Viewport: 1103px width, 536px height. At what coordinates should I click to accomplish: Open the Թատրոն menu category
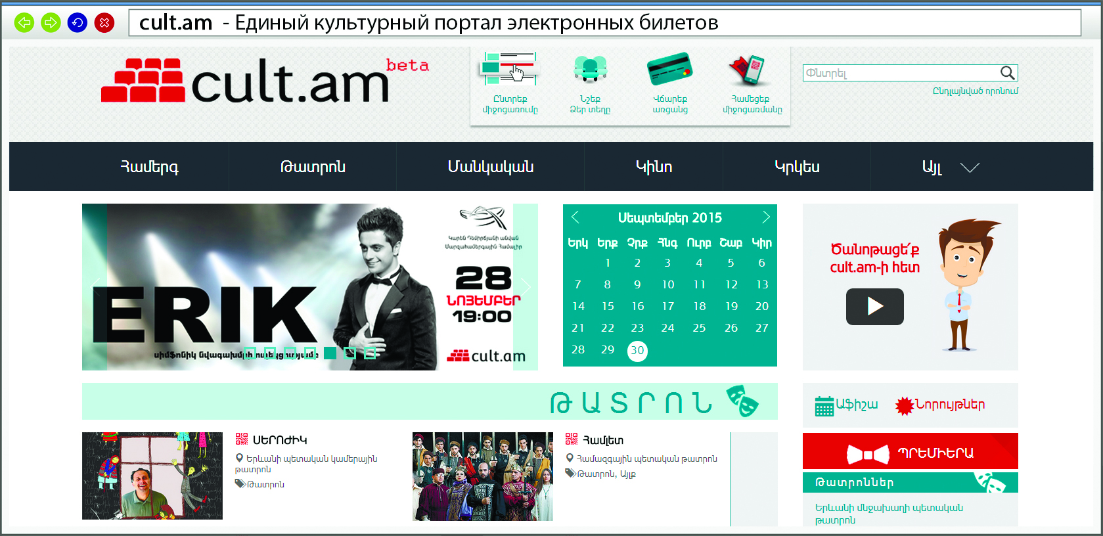[313, 167]
